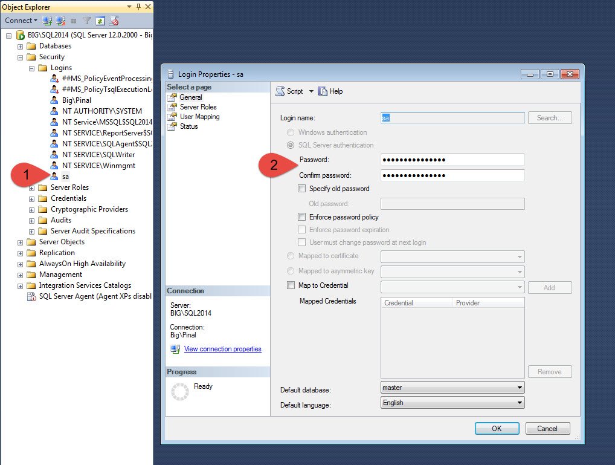
Task: Click the Management folder icon
Action: (x=31, y=275)
